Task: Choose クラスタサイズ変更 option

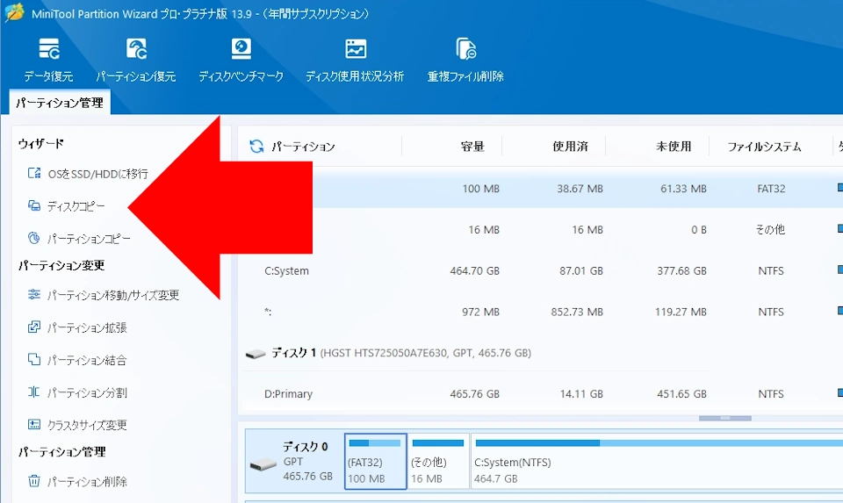Action: 87,425
